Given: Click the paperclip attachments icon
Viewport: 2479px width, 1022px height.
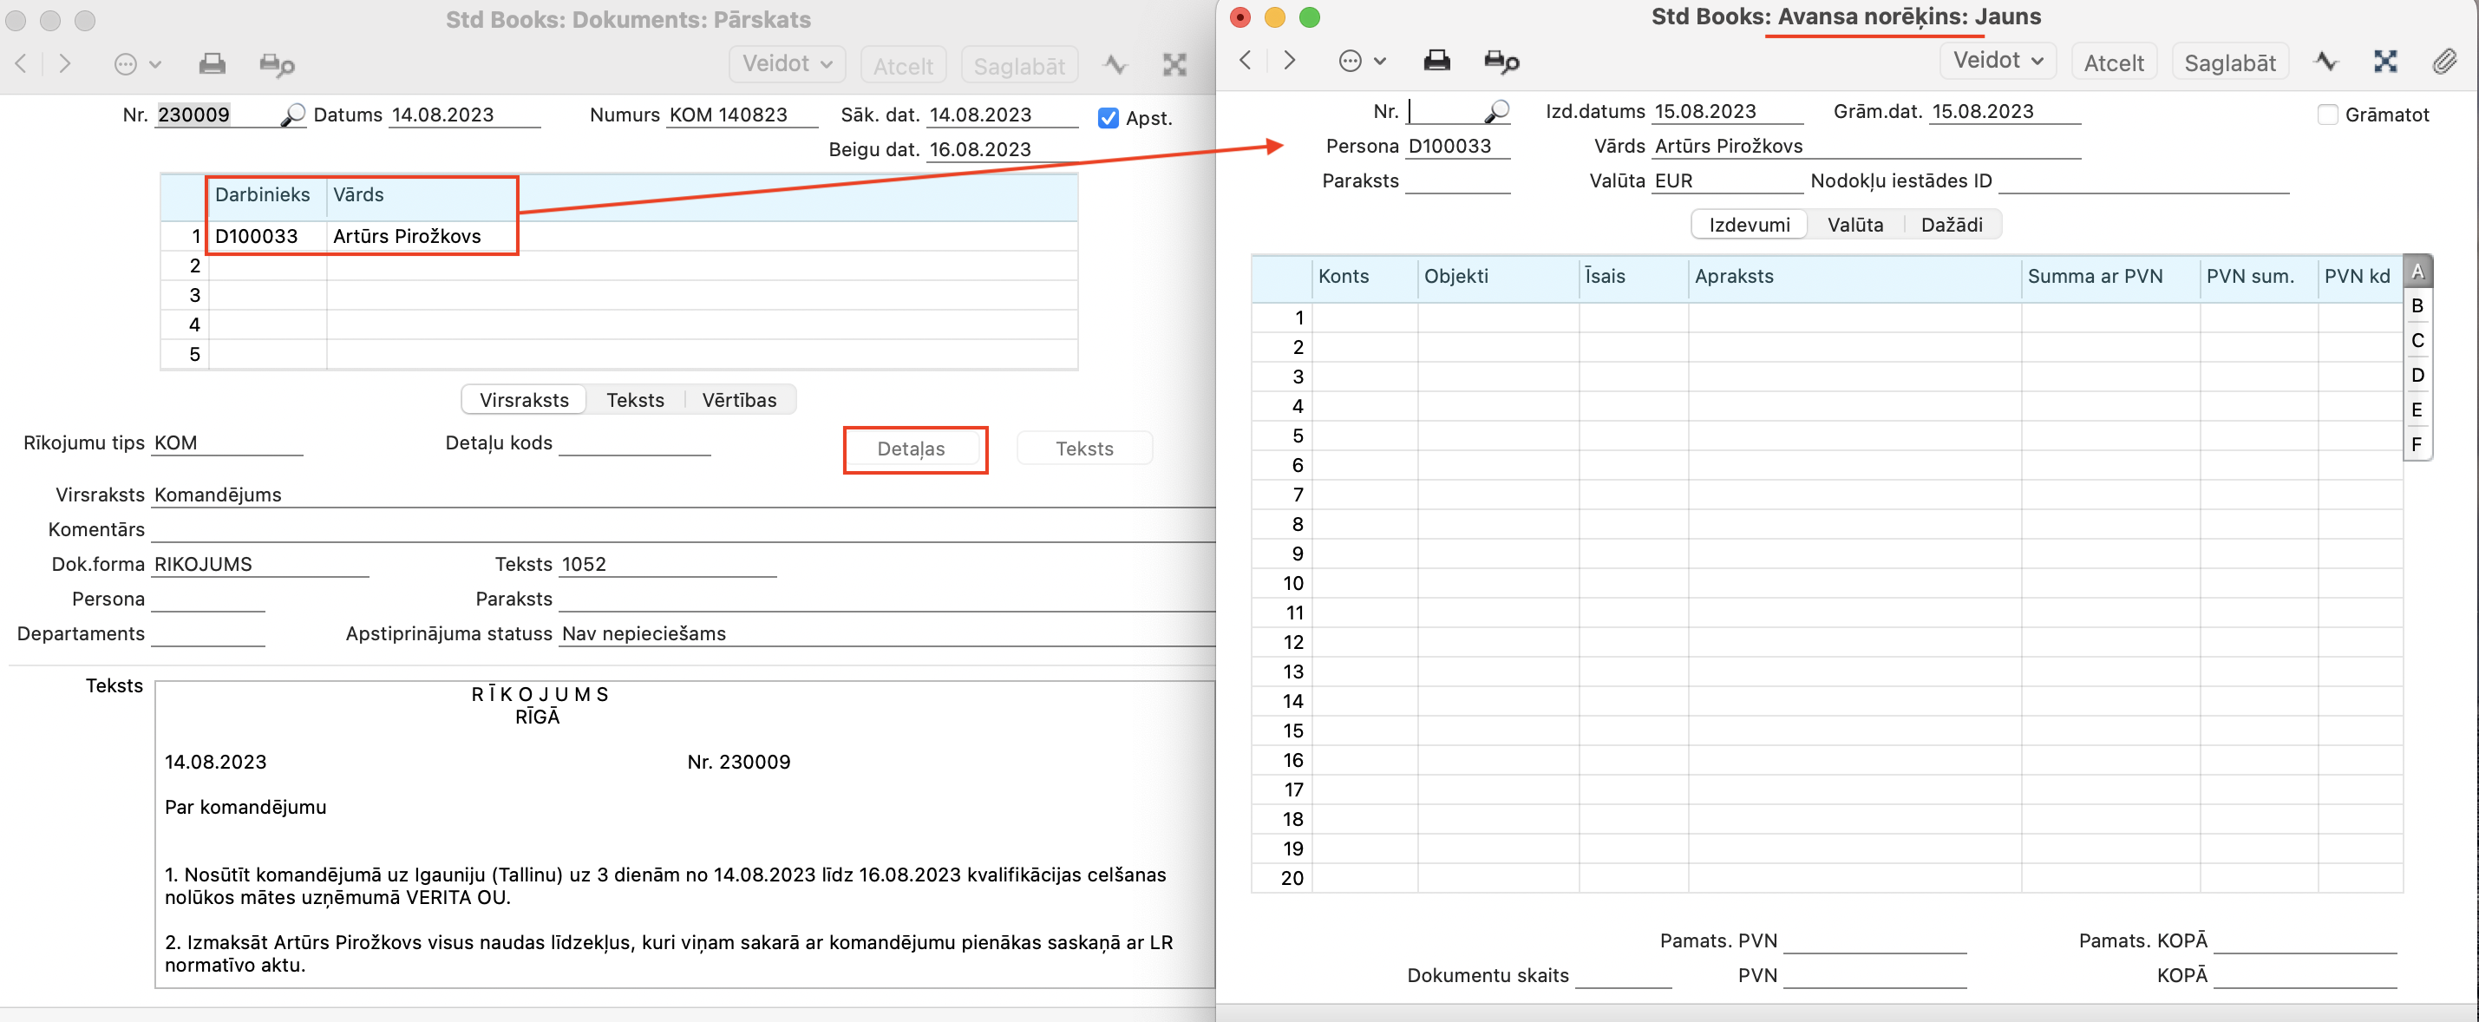Looking at the screenshot, I should coord(2443,62).
